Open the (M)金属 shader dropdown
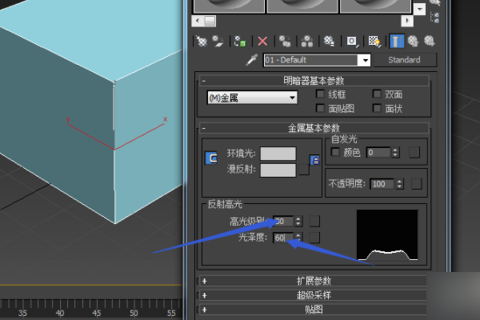This screenshot has width=480, height=320. (x=252, y=98)
